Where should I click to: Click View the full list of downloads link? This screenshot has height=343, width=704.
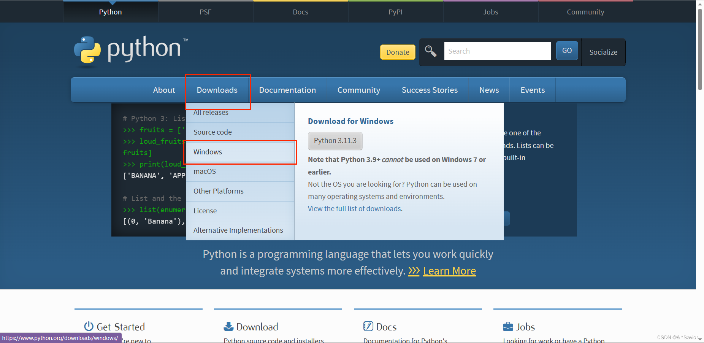coord(355,209)
